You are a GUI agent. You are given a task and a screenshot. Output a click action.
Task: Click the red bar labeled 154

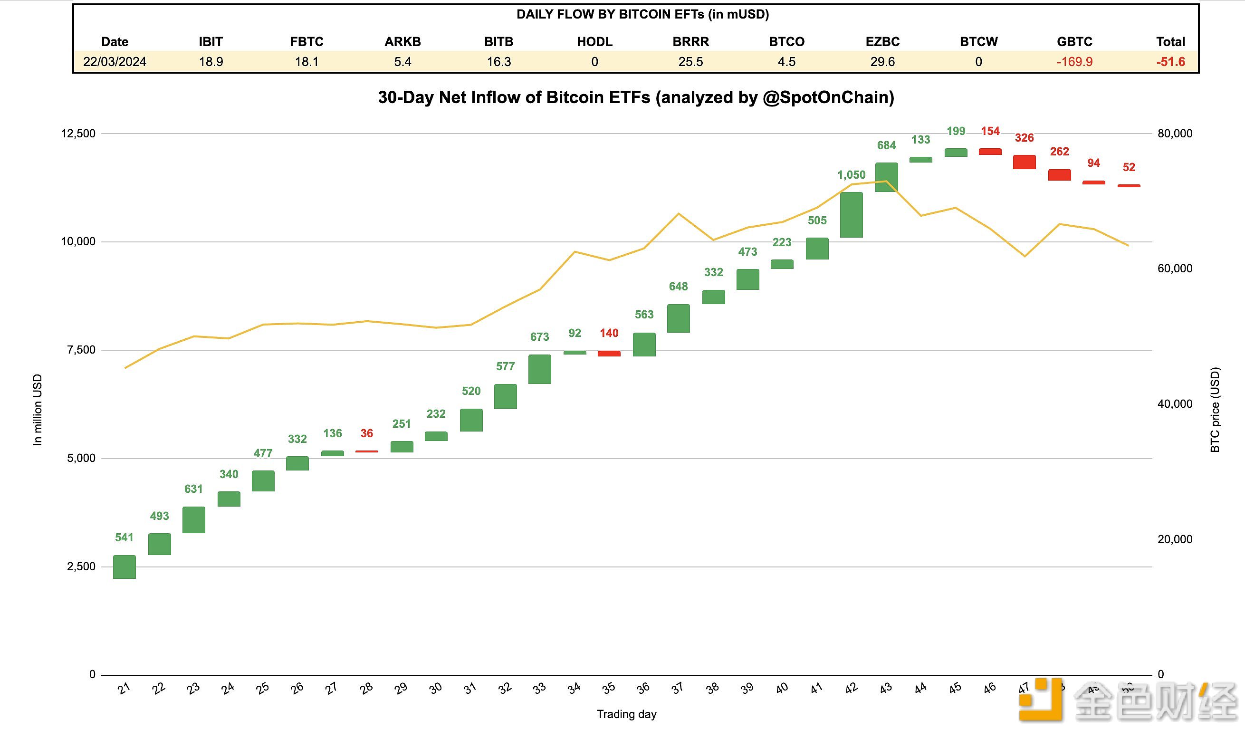(990, 152)
